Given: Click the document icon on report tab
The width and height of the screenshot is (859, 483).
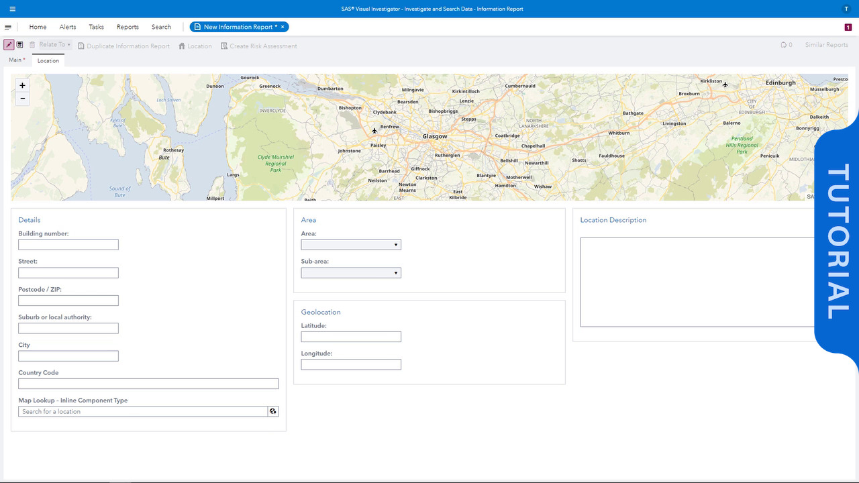Looking at the screenshot, I should pyautogui.click(x=197, y=27).
